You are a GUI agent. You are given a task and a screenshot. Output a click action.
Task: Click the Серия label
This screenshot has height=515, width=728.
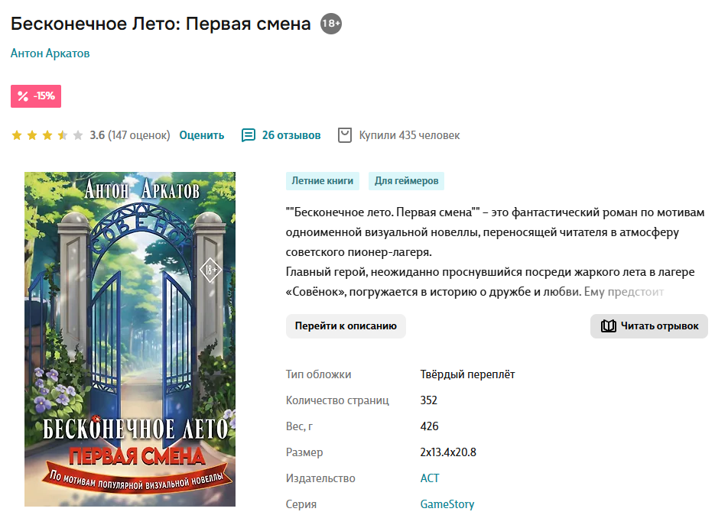click(x=301, y=504)
